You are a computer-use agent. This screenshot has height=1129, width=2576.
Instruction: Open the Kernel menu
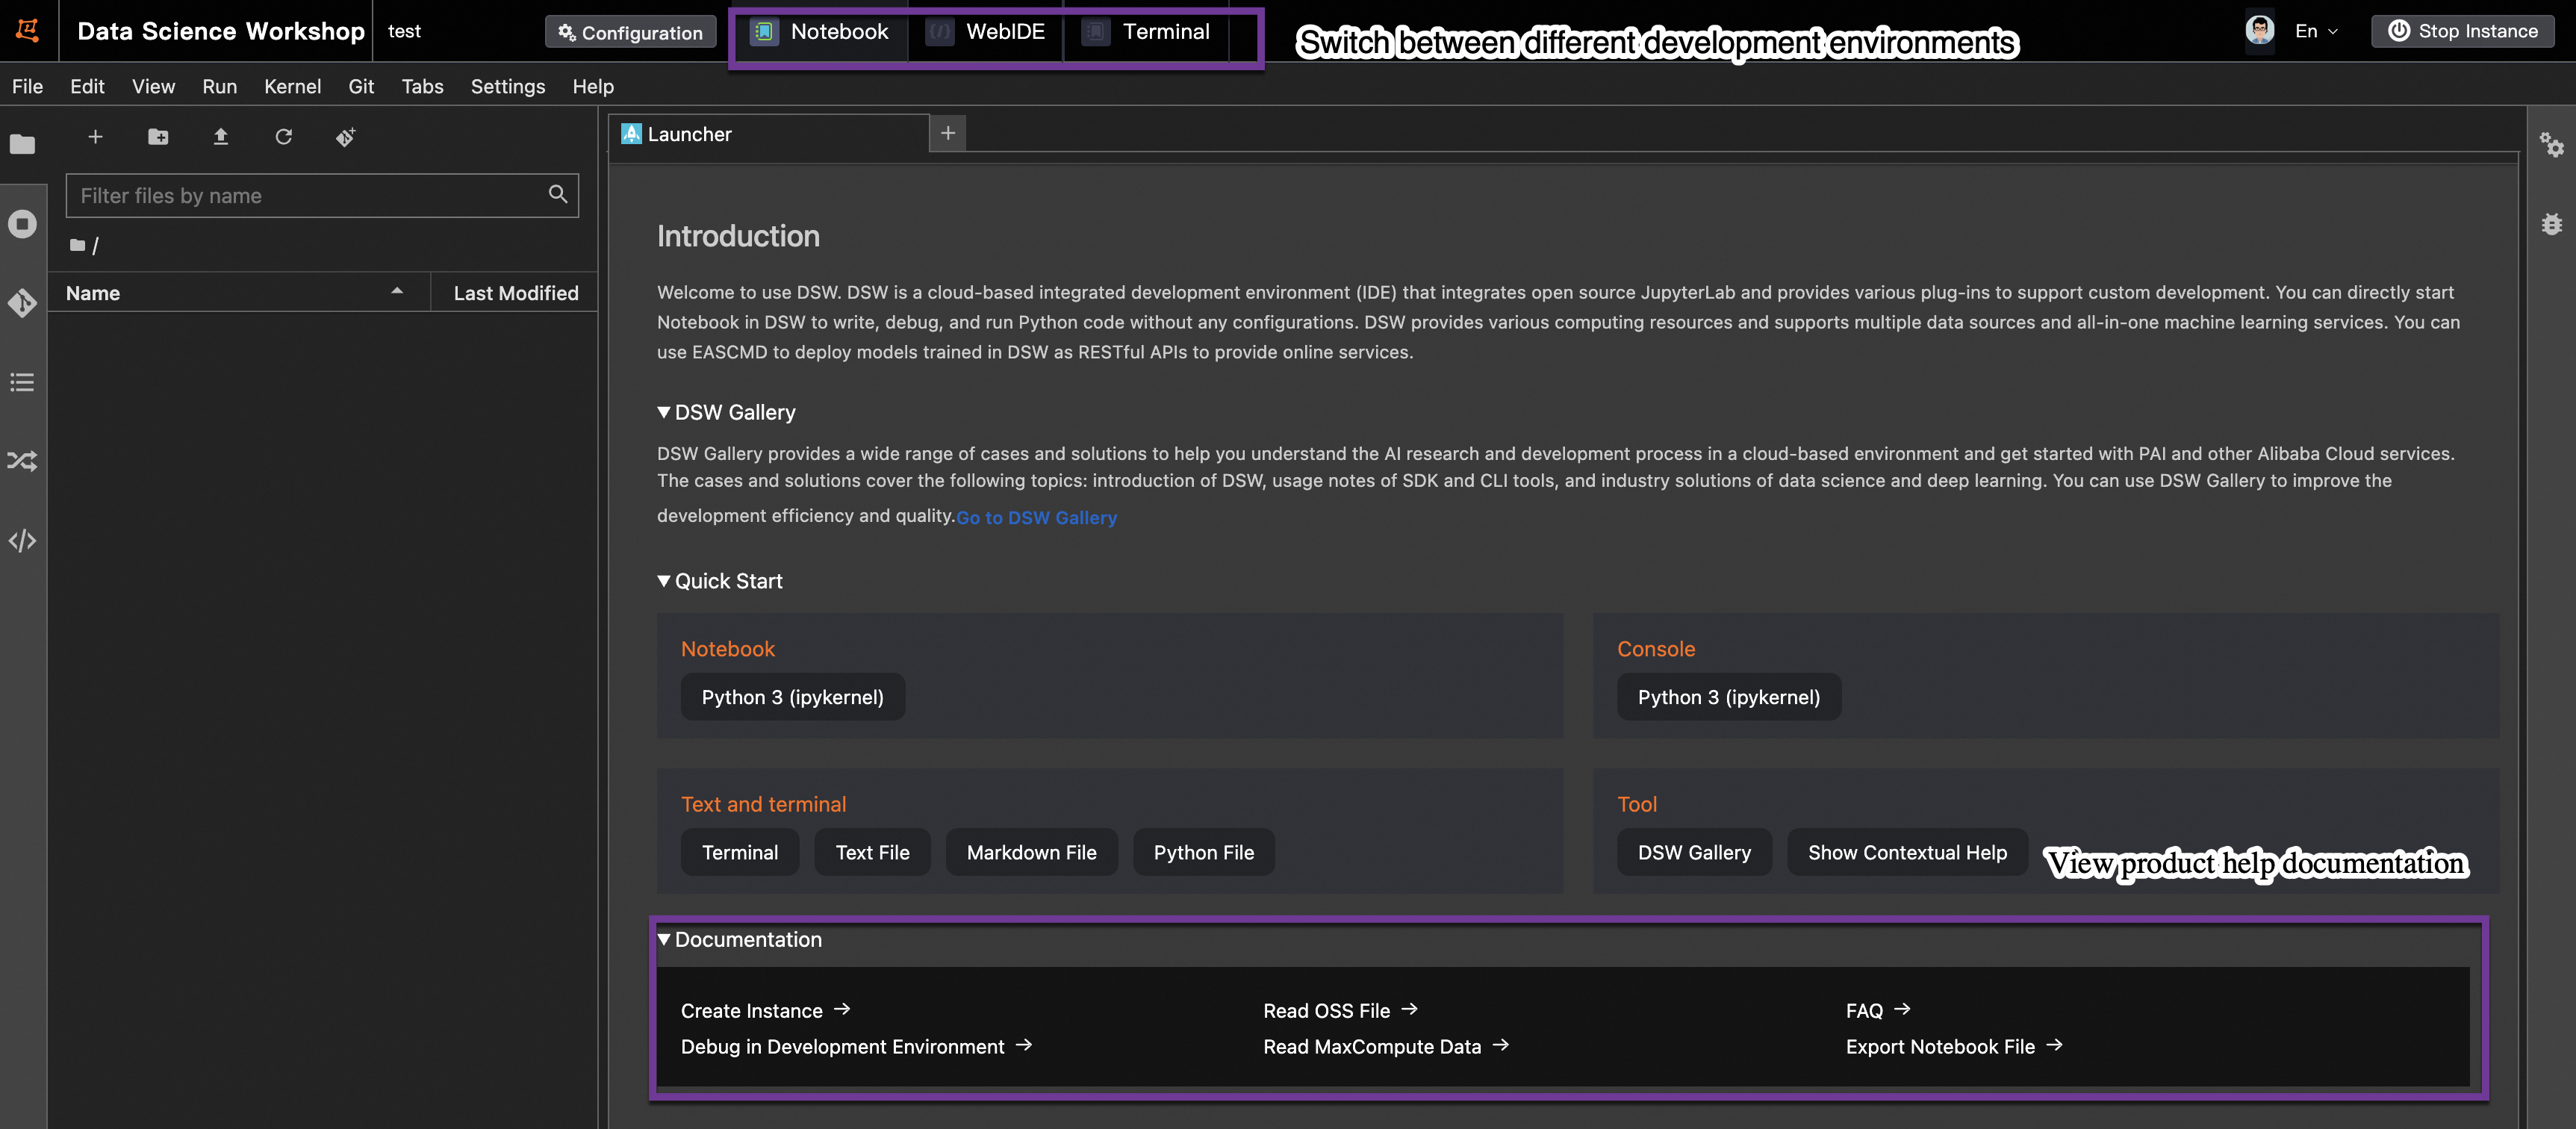pyautogui.click(x=292, y=87)
